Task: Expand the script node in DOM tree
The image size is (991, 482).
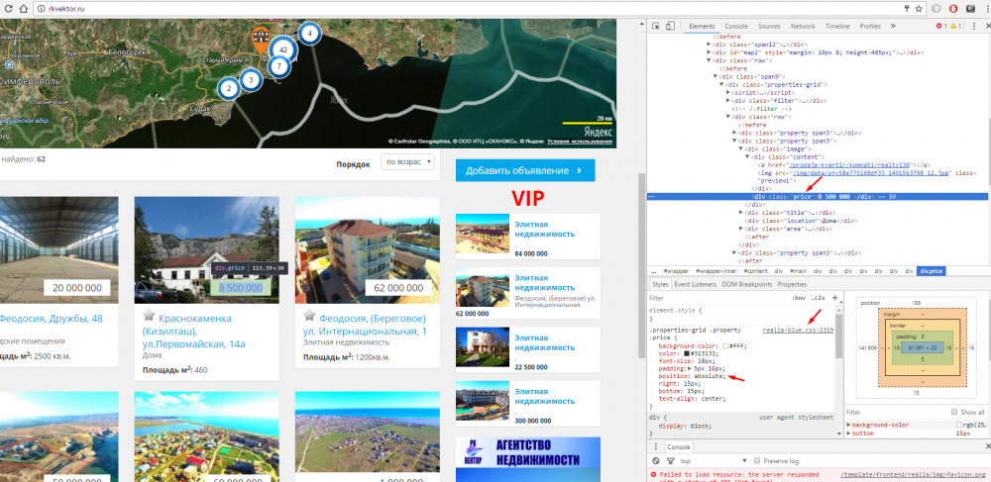Action: pyautogui.click(x=728, y=93)
